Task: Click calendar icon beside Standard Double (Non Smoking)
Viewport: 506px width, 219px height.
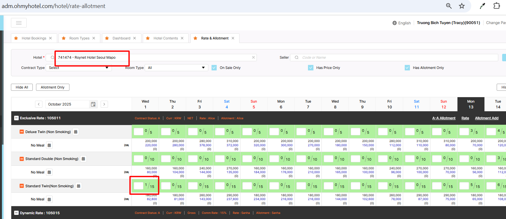Action: [84, 159]
